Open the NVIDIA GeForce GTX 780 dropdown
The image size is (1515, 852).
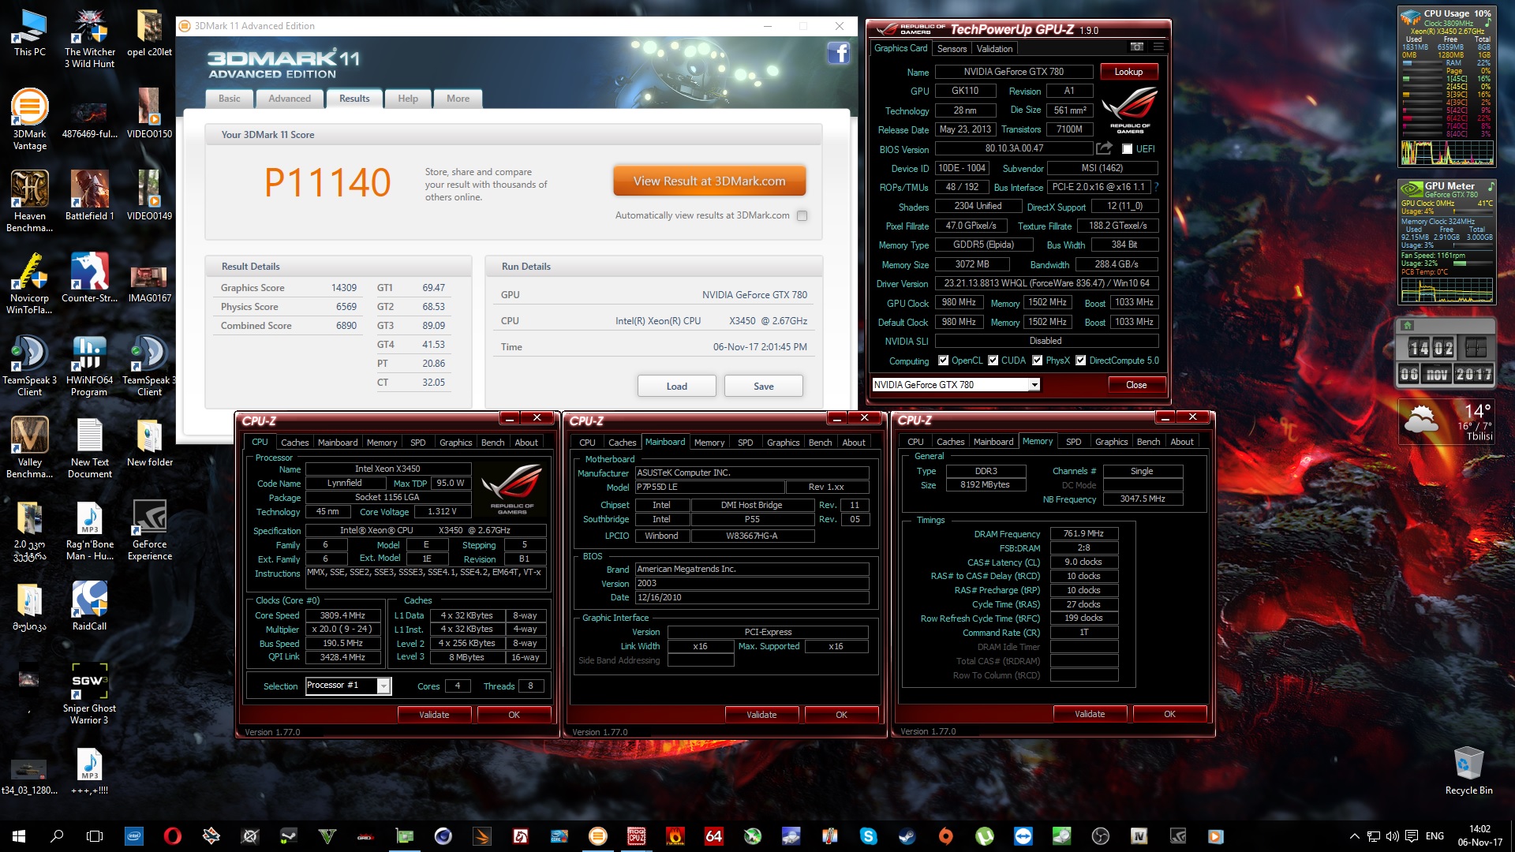pyautogui.click(x=1034, y=385)
